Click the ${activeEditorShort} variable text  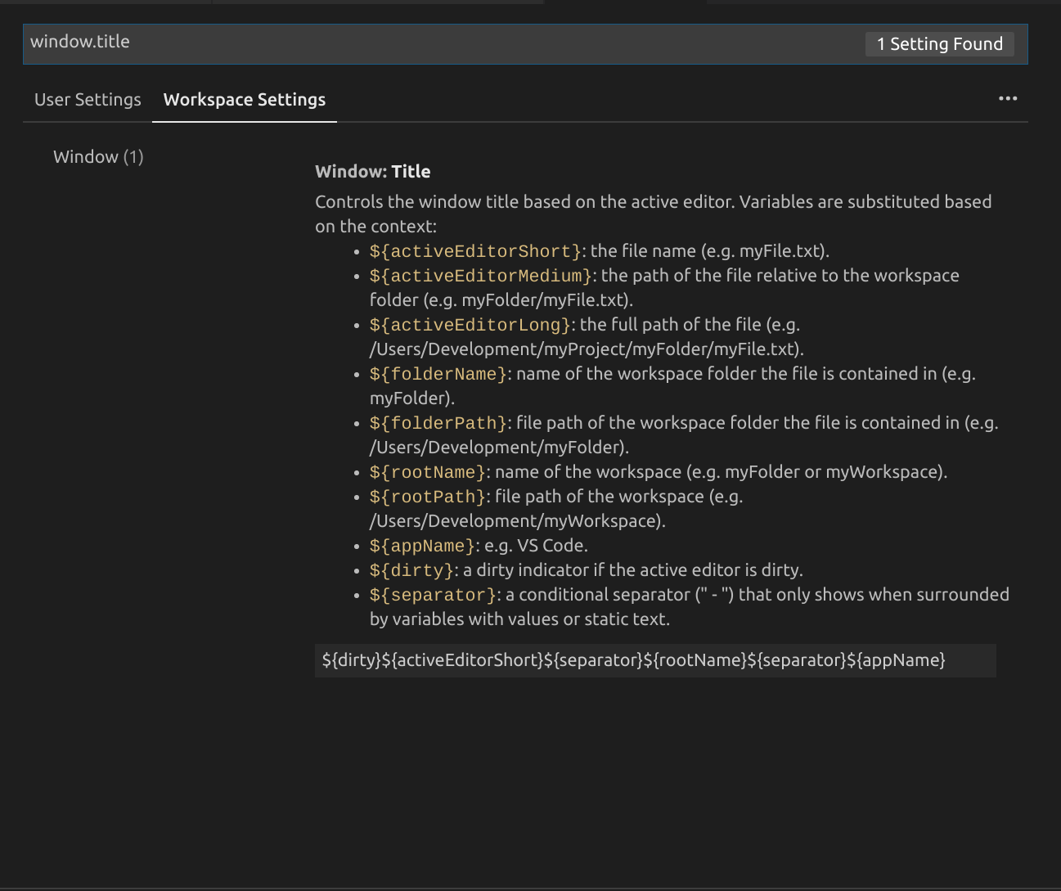click(x=475, y=251)
